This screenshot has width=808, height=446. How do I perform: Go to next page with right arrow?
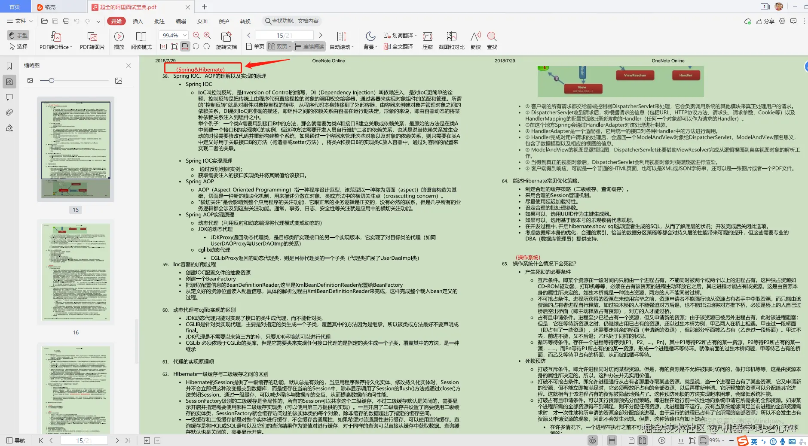[321, 35]
